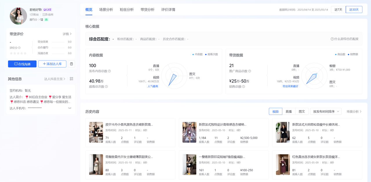Switch to the 评价详情 tab
This screenshot has width=371, height=182.
pyautogui.click(x=168, y=10)
